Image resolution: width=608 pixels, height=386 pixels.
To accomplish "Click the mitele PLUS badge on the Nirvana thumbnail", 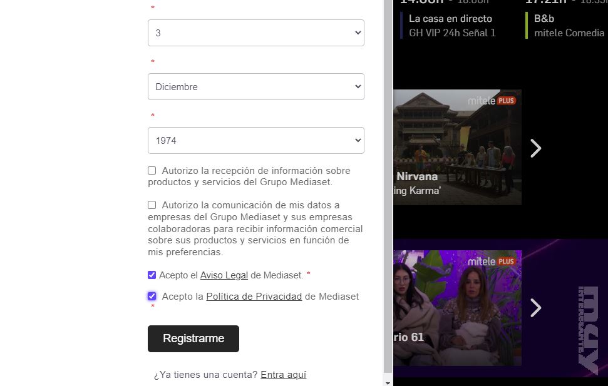I will coord(492,101).
